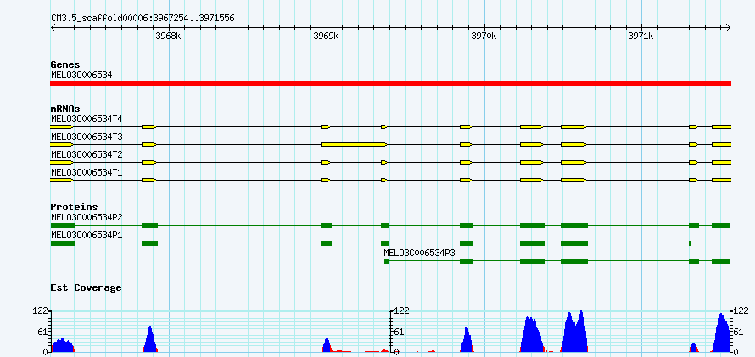The height and width of the screenshot is (357, 755).
Task: Click the 3971k ruler label
Action: [640, 36]
